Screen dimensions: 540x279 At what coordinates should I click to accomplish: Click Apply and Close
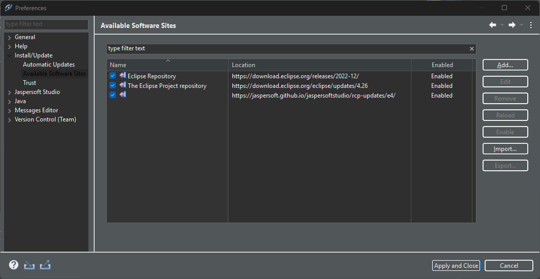point(456,266)
